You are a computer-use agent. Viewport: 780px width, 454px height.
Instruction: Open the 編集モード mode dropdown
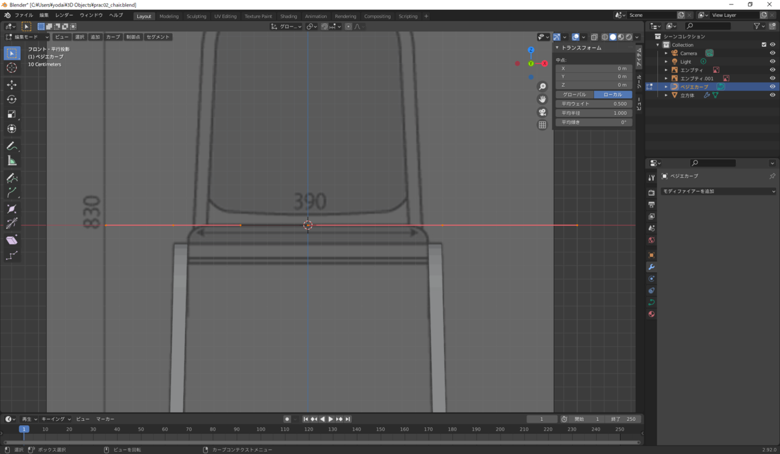tap(27, 37)
